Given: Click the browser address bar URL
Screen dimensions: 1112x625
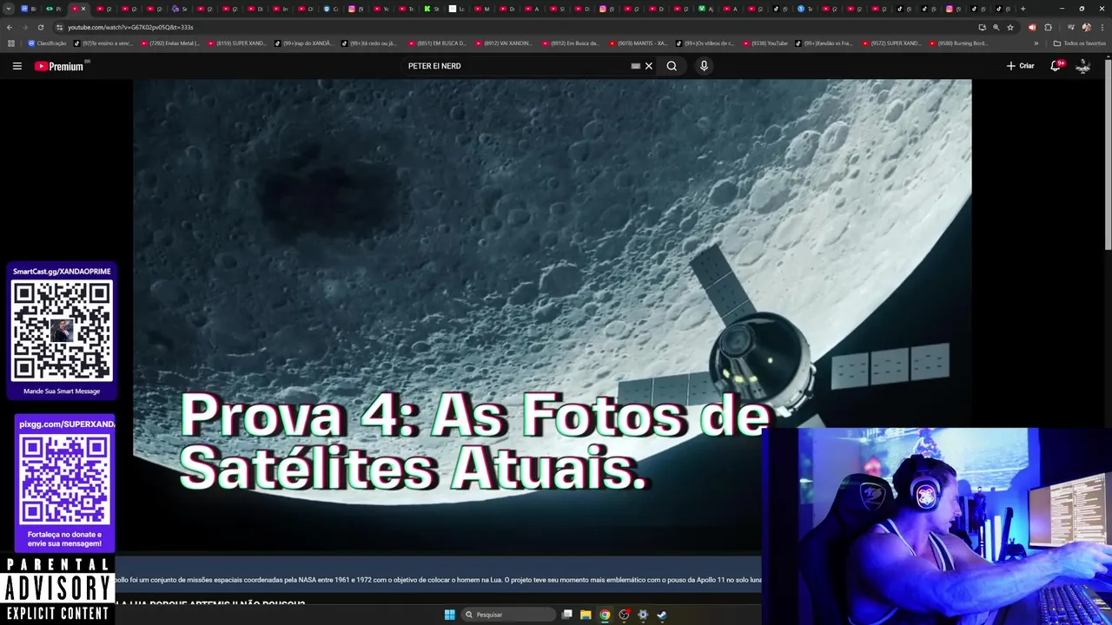Looking at the screenshot, I should tap(130, 27).
